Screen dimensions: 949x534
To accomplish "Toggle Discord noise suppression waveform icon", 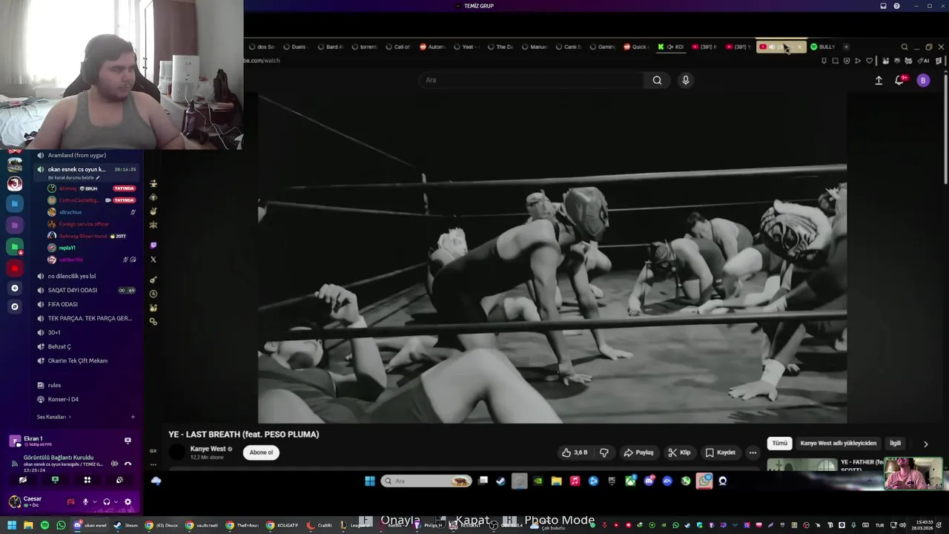I will coord(114,464).
